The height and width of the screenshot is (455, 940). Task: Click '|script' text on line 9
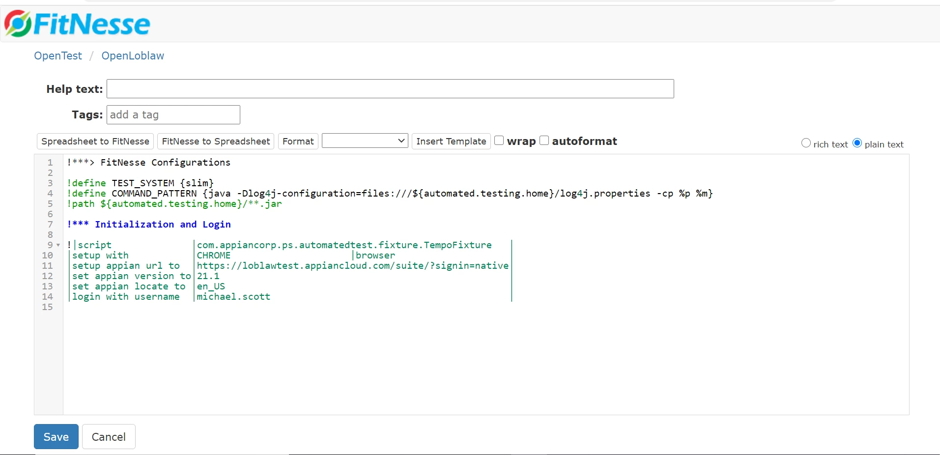pyautogui.click(x=92, y=245)
